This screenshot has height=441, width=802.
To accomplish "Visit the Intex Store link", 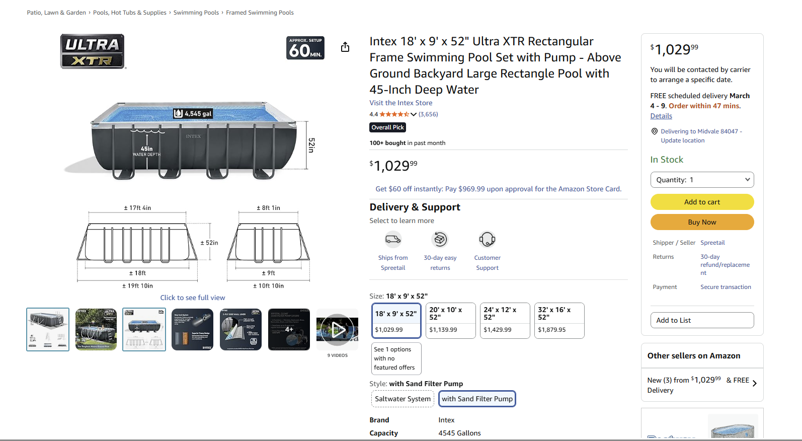I will [x=400, y=103].
